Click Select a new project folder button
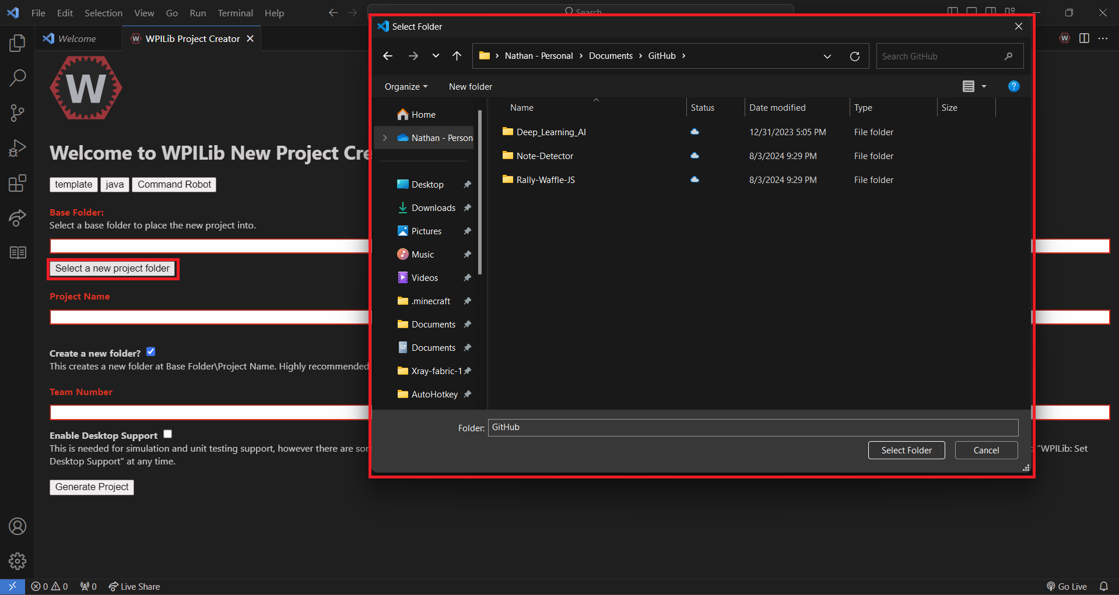1119x595 pixels. coord(113,268)
